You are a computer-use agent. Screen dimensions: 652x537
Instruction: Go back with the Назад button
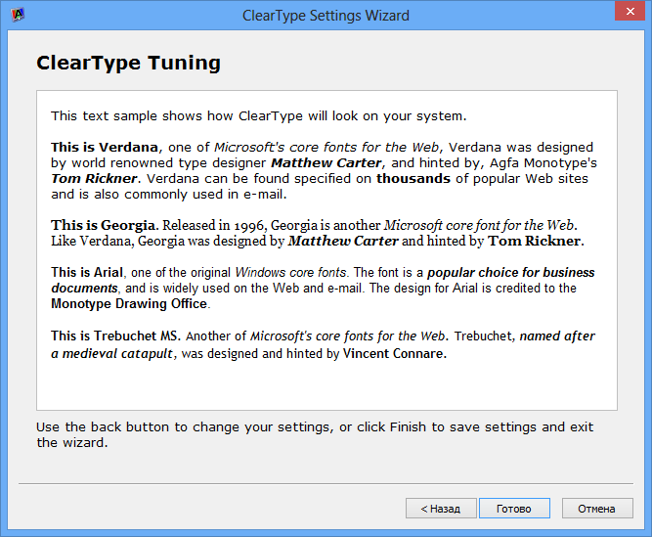coord(441,509)
